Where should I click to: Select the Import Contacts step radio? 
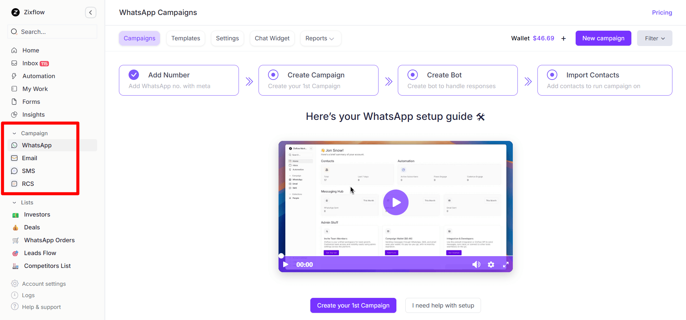pos(552,75)
